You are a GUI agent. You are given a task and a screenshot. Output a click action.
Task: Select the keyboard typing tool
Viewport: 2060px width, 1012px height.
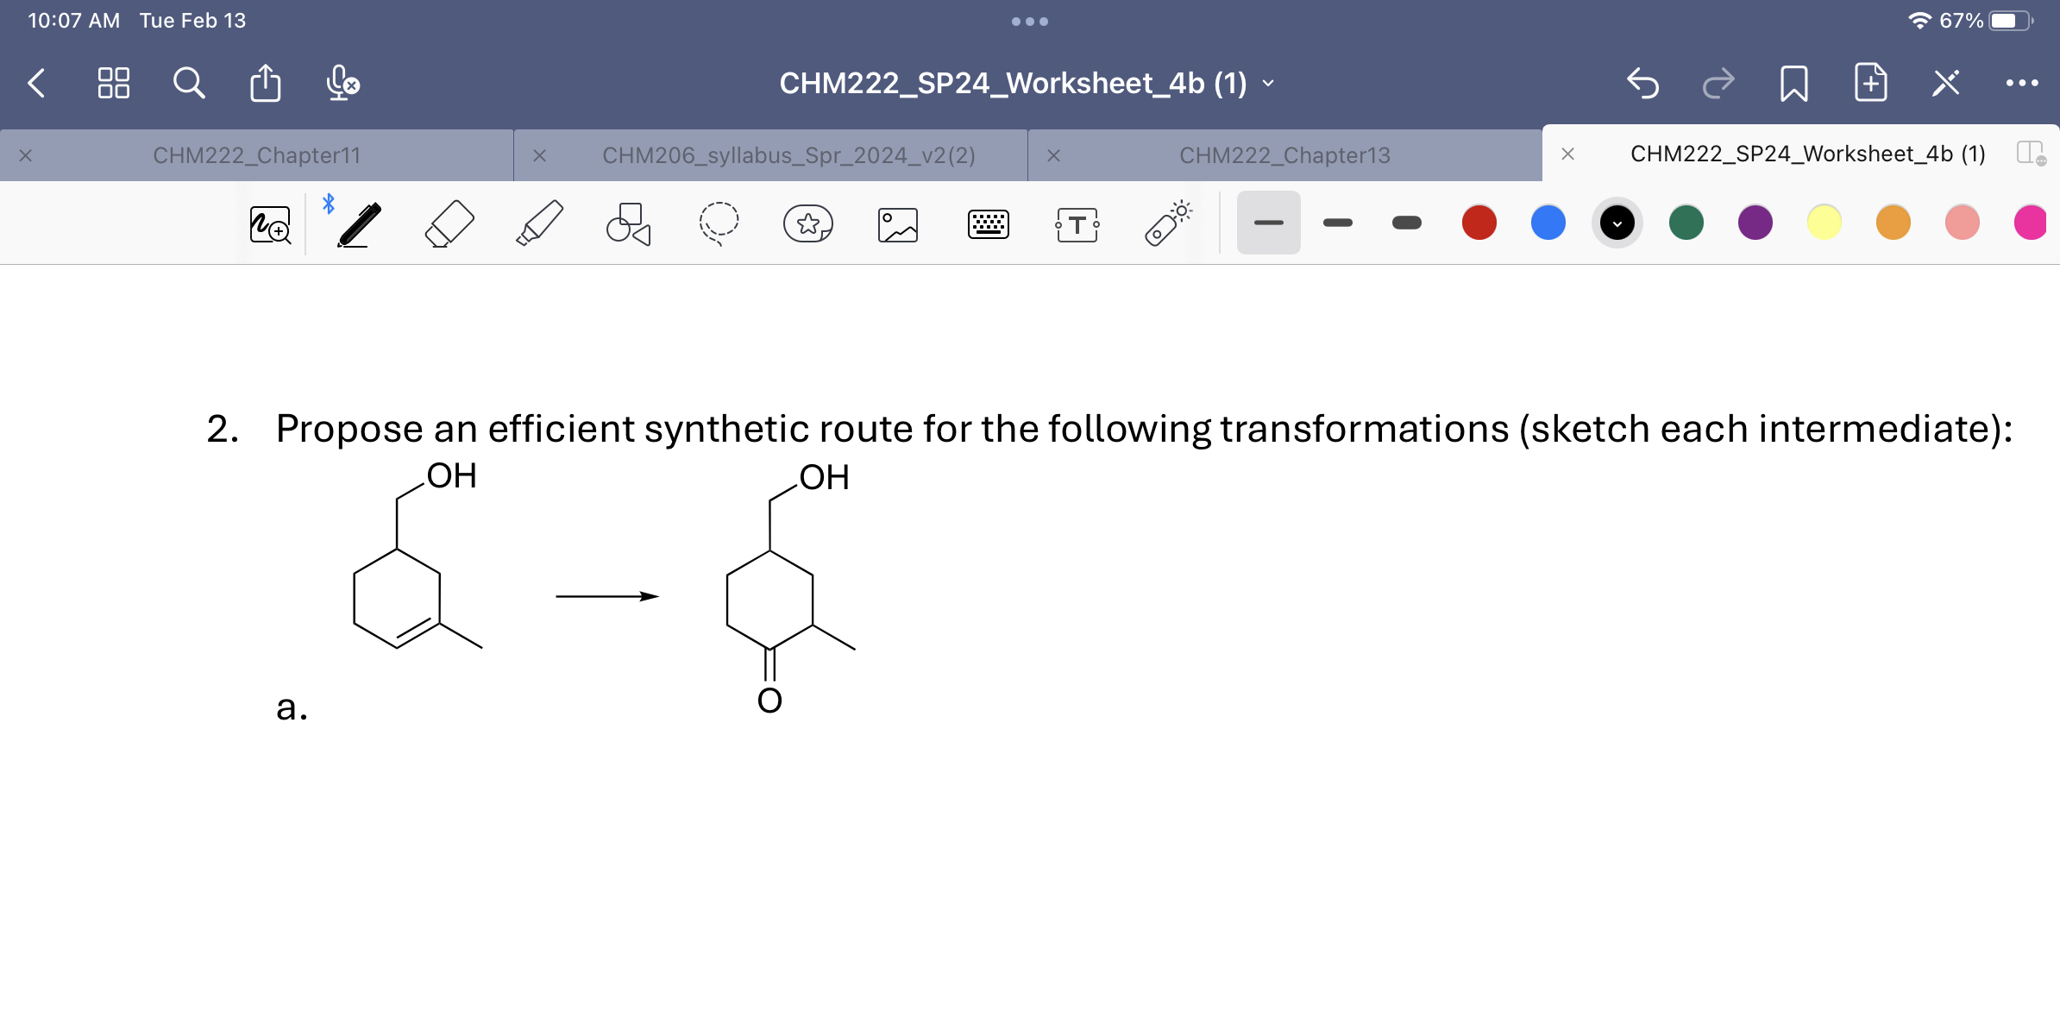click(988, 224)
